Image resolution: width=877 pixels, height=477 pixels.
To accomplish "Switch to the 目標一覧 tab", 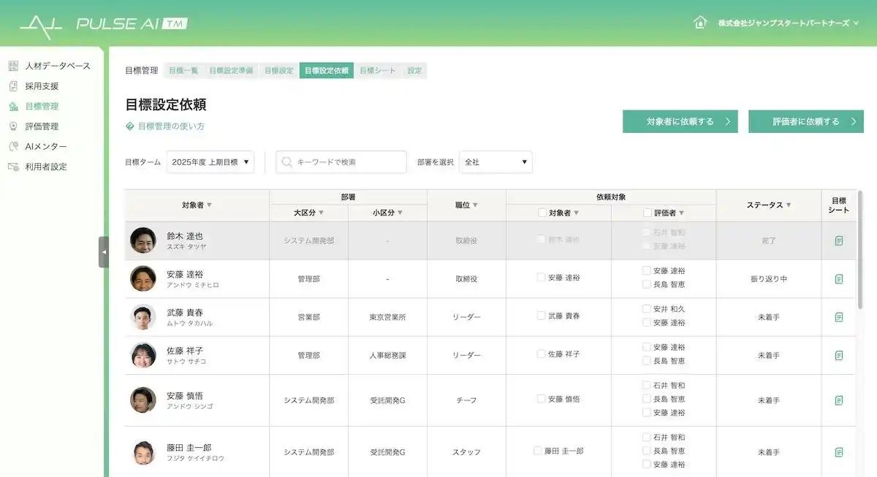I will coord(183,71).
